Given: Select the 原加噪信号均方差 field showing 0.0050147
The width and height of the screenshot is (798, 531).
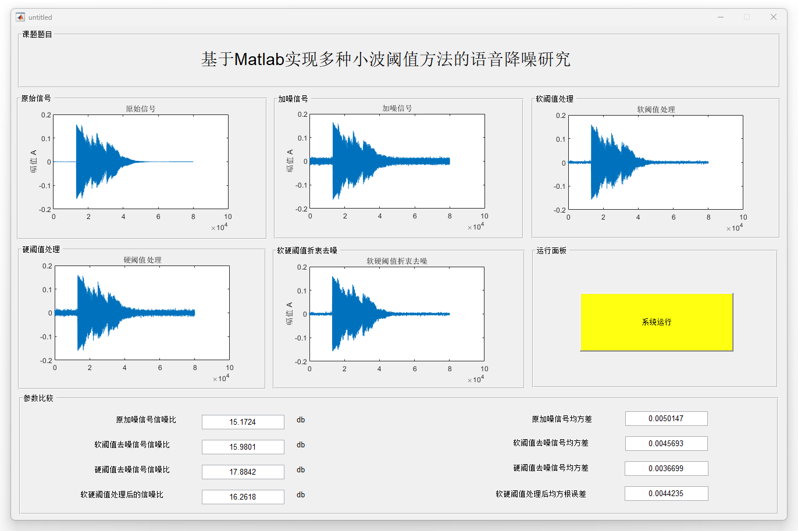Looking at the screenshot, I should click(x=667, y=418).
